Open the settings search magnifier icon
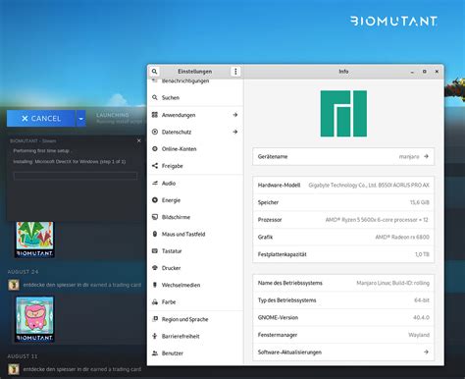The image size is (465, 379). tap(154, 72)
